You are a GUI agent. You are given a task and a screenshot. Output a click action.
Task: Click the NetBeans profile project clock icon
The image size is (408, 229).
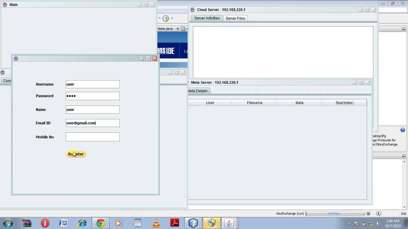coord(166,18)
